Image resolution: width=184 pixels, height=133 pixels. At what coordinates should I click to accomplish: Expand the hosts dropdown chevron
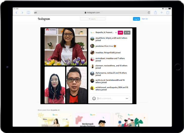click(116, 33)
